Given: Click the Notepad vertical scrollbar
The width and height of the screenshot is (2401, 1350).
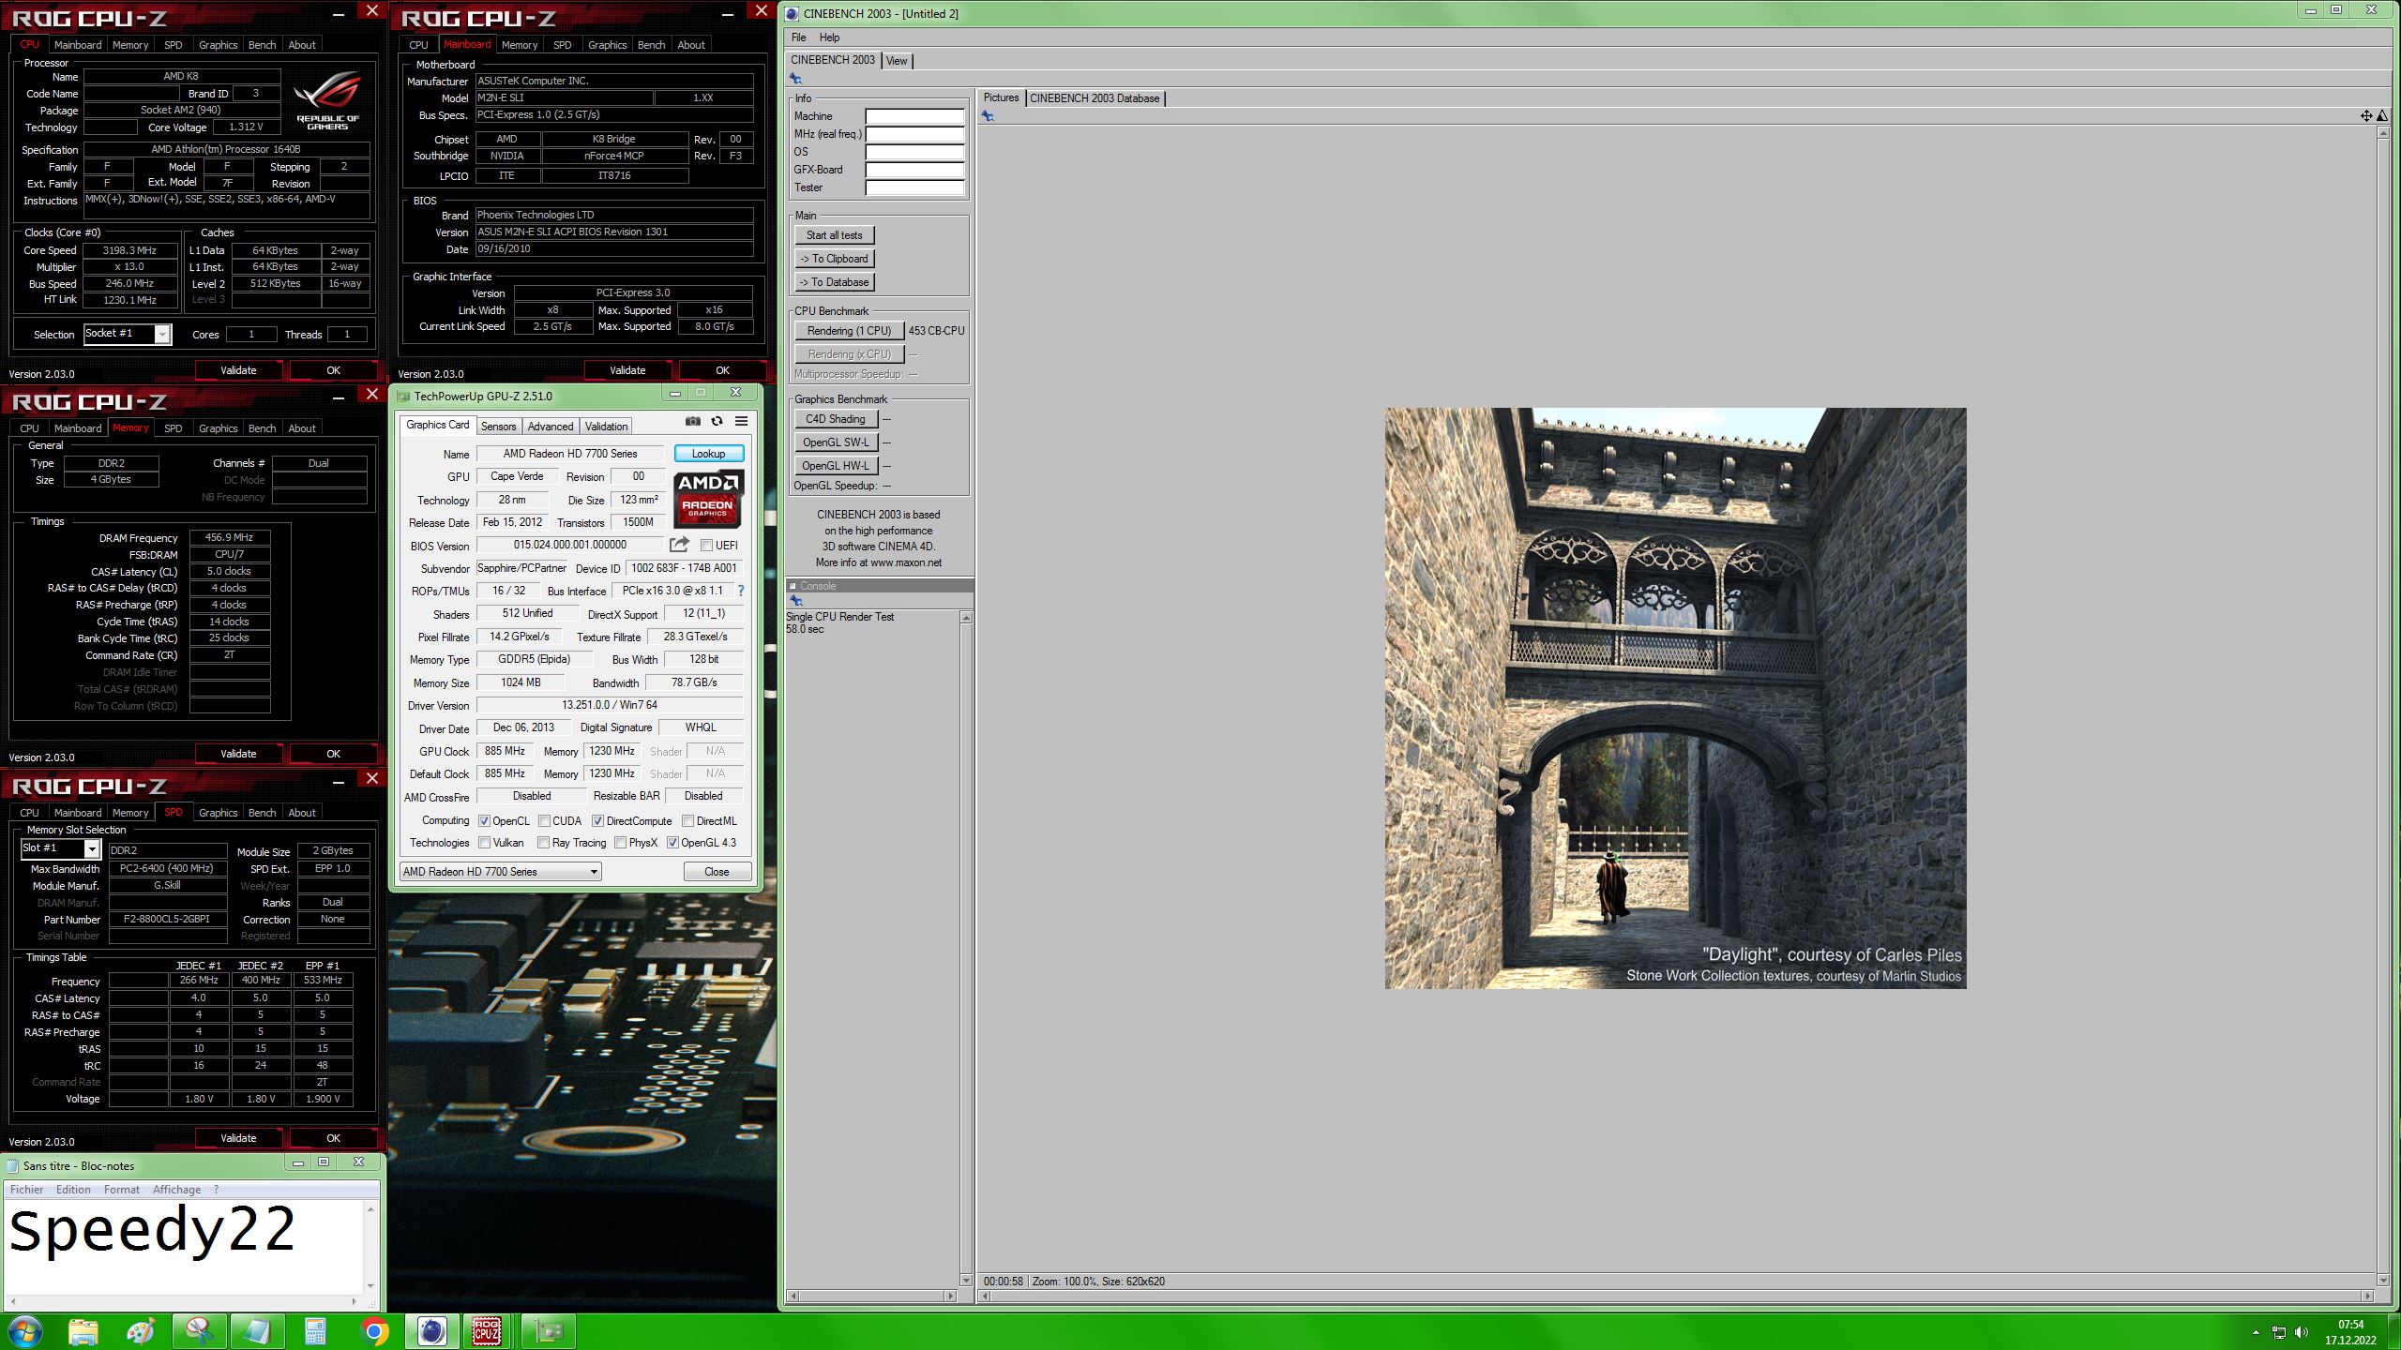Looking at the screenshot, I should pos(370,1248).
